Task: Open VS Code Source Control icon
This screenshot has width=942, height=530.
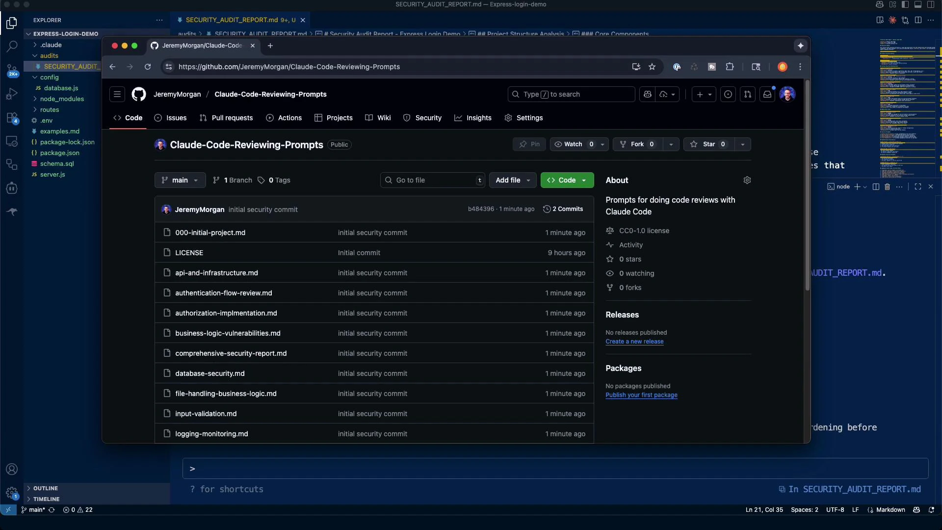Action: (x=12, y=70)
